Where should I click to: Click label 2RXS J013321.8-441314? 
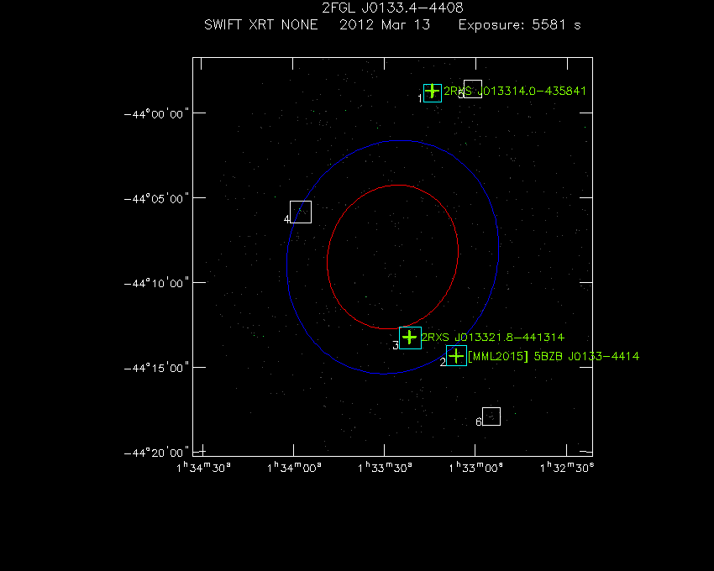coord(493,338)
